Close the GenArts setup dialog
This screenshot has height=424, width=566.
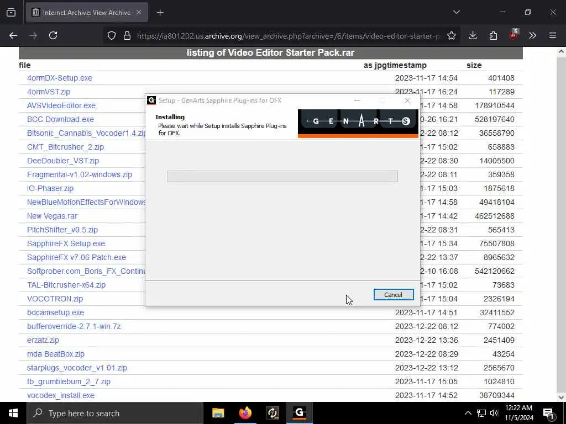click(407, 100)
